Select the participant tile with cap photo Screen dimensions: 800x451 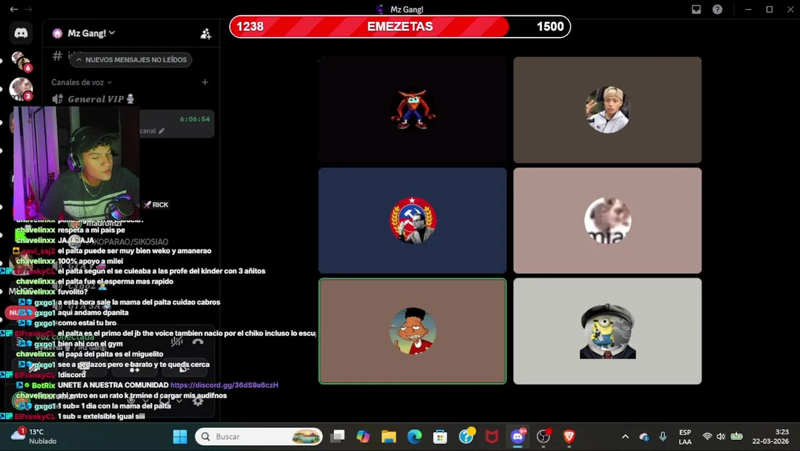pyautogui.click(x=607, y=110)
